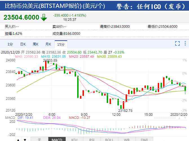Click the MA20: 23587.49 legend label
Viewport: 189px width, 141px height.
(81, 57)
